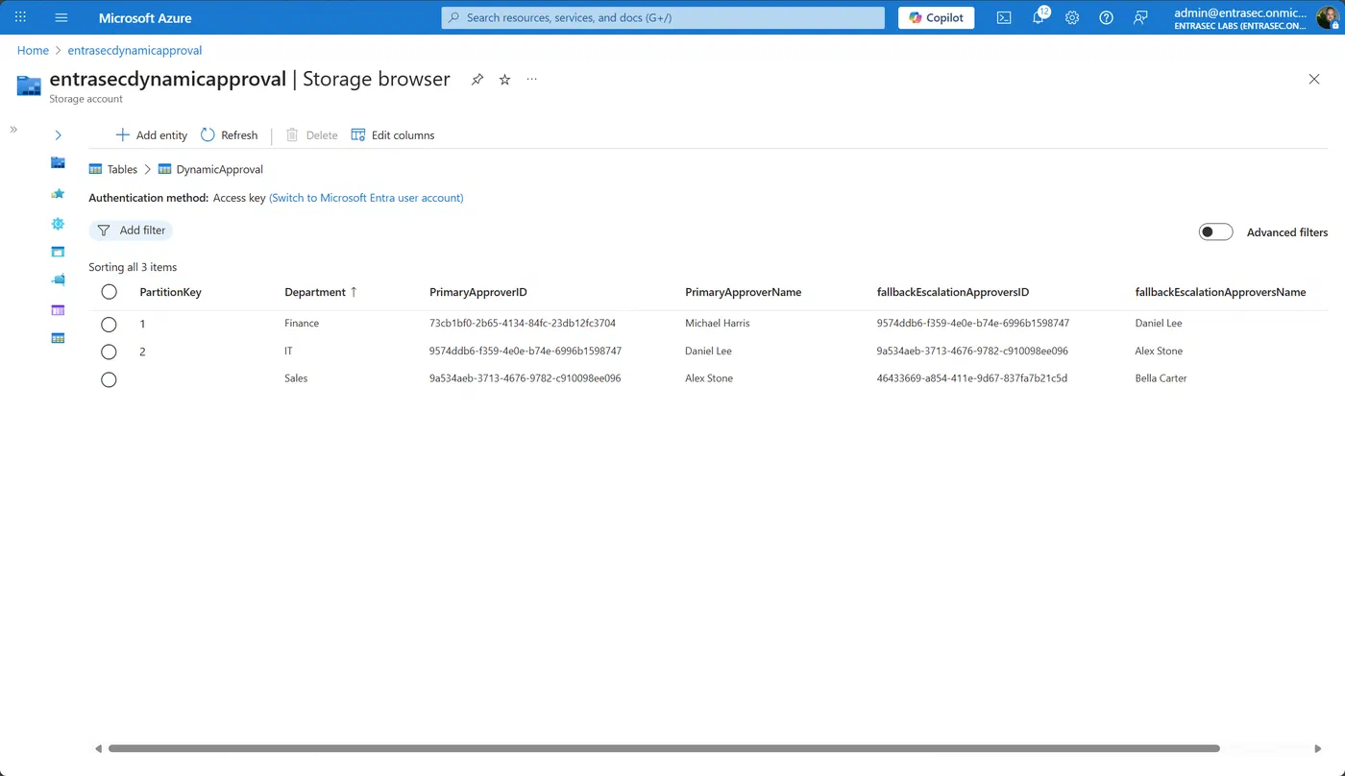Open the blade's more options ellipsis
Screen dimensions: 1345x776
point(532,80)
